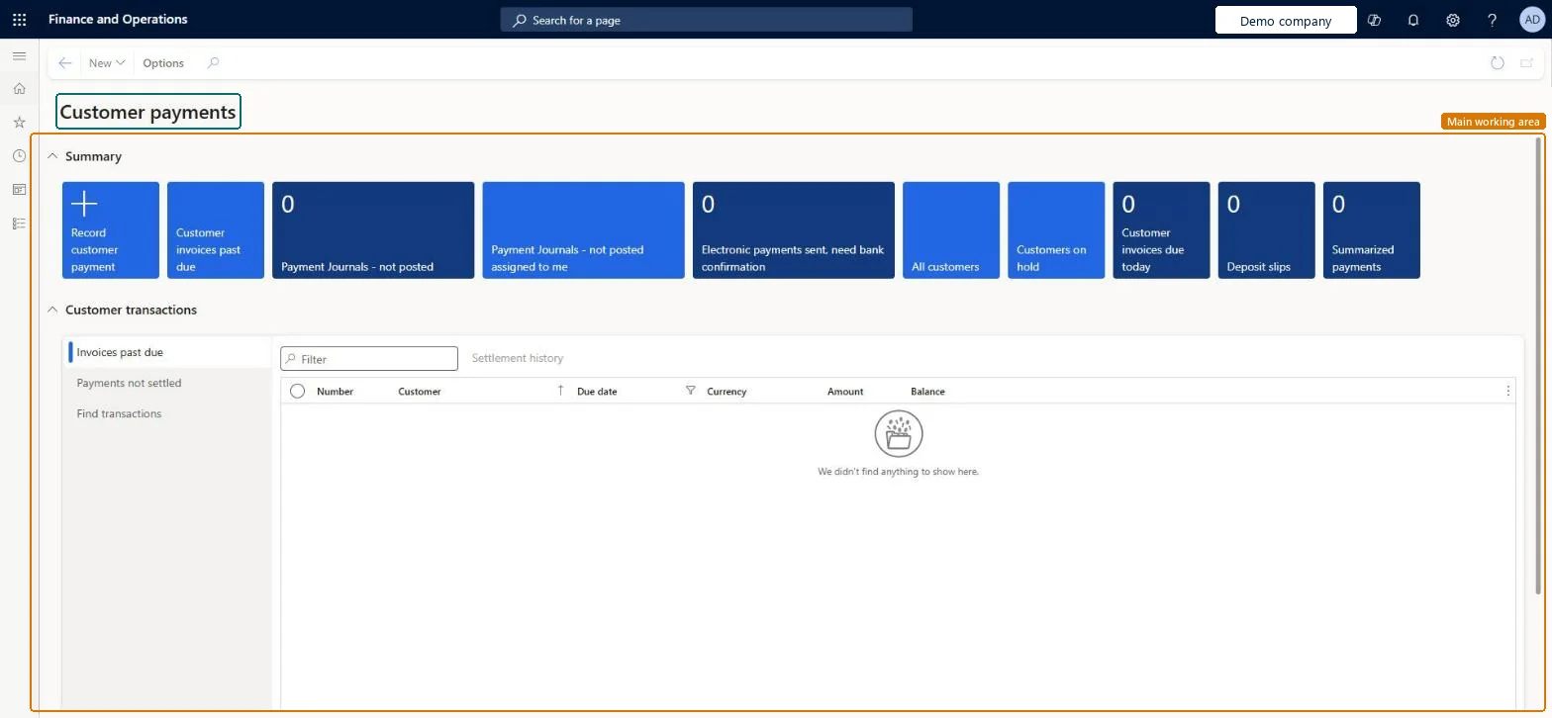
Task: Click the action pane search magnifier icon
Action: point(213,63)
